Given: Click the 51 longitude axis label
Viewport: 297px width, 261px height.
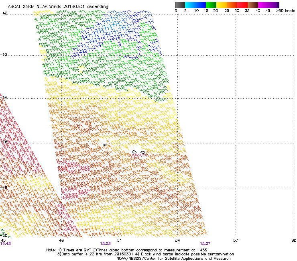Looking at the screenshot, I should pos(119,241).
